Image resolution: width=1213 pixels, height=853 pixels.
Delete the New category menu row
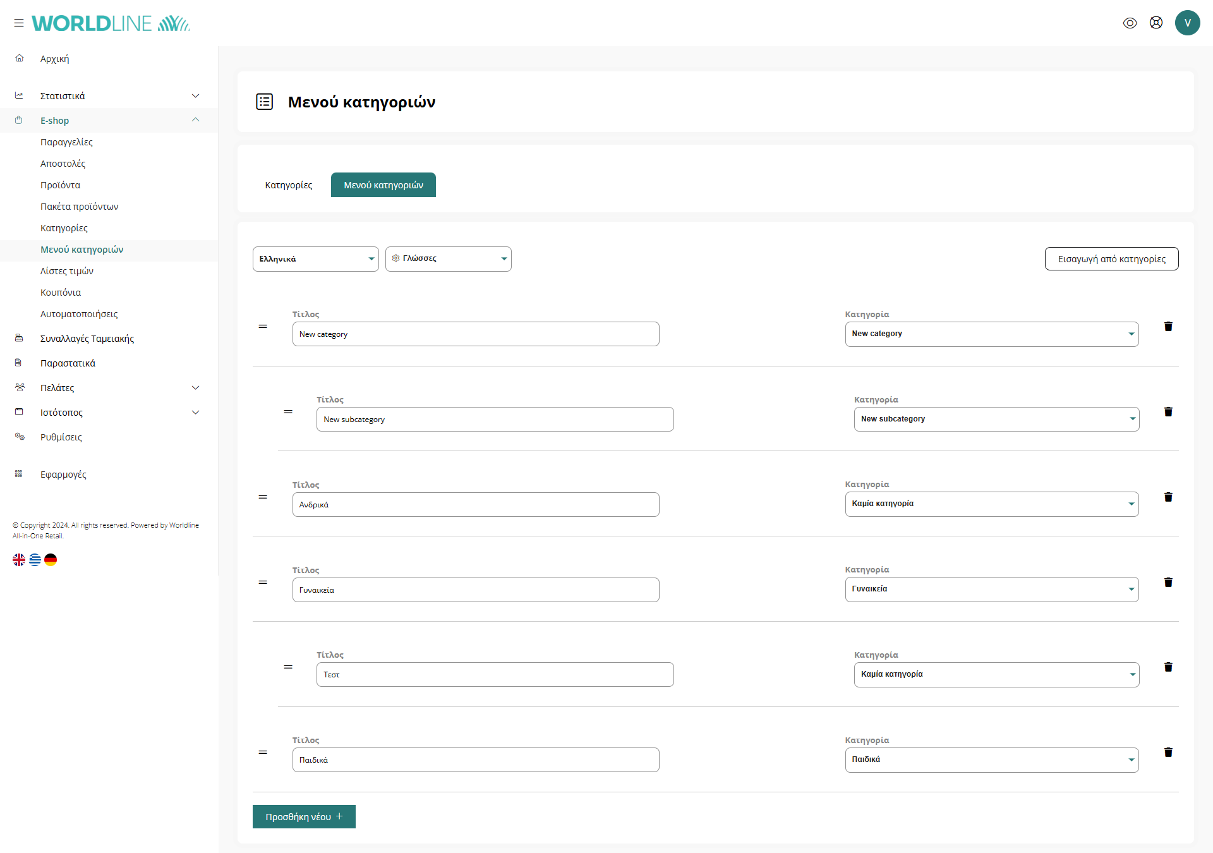click(x=1168, y=327)
